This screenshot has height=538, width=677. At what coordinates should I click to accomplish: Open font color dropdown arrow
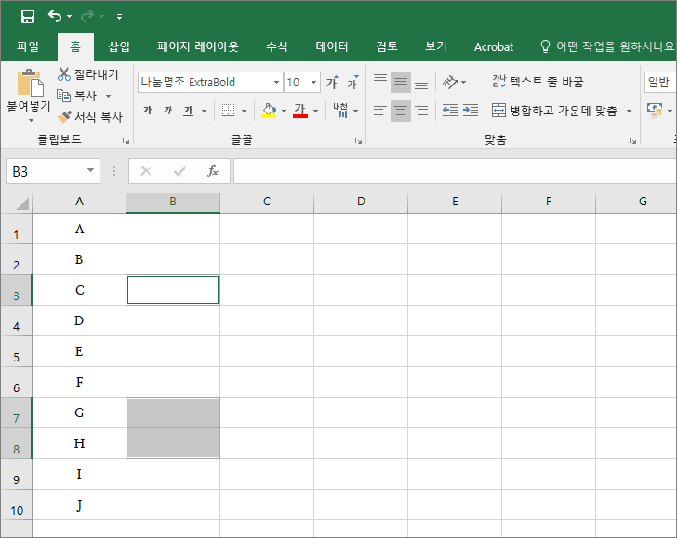(315, 111)
